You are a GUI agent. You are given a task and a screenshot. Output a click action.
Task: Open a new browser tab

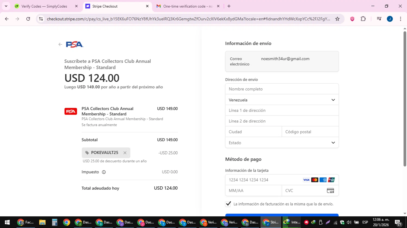tap(229, 6)
